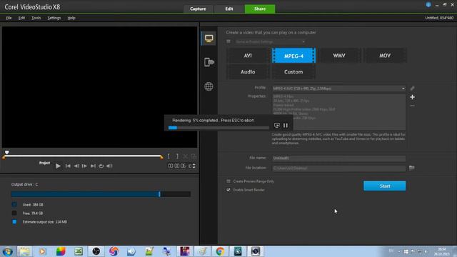Remove profile with the minus icon
The width and height of the screenshot is (457, 257).
click(412, 106)
